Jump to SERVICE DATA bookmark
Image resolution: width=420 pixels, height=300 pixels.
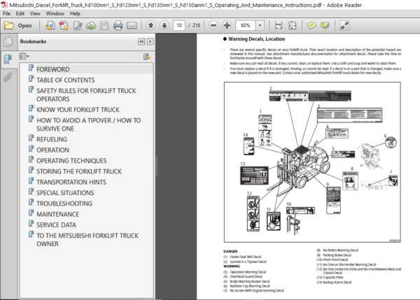(56, 224)
